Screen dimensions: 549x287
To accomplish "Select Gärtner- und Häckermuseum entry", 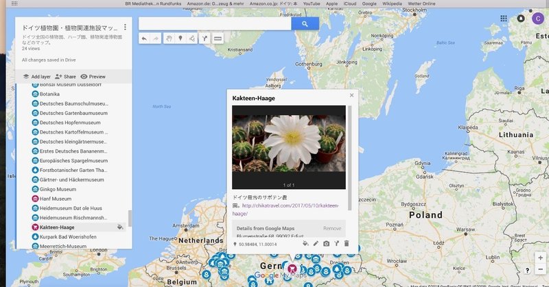I will tap(72, 179).
